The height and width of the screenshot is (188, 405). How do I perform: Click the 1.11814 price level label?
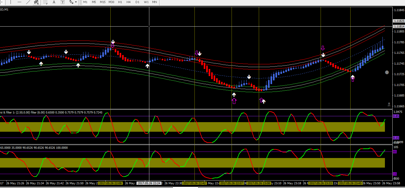click(398, 27)
